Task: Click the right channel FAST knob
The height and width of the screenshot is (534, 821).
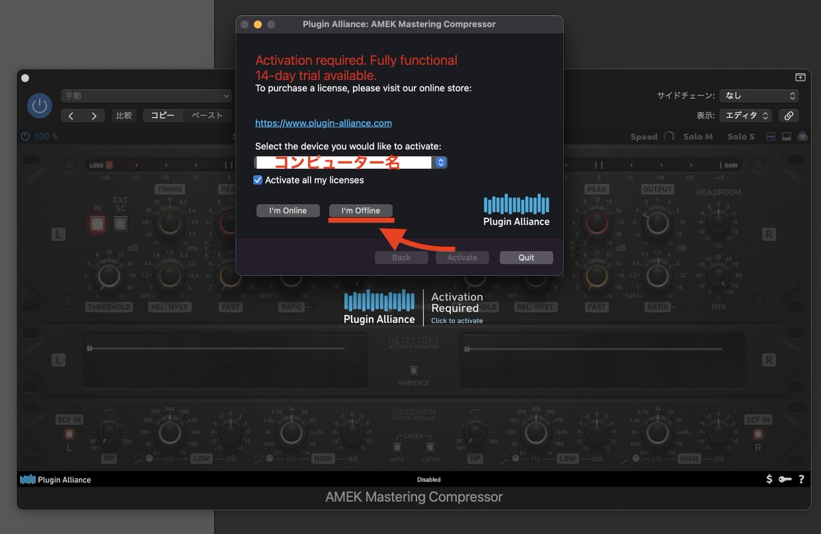Action: coord(597,276)
